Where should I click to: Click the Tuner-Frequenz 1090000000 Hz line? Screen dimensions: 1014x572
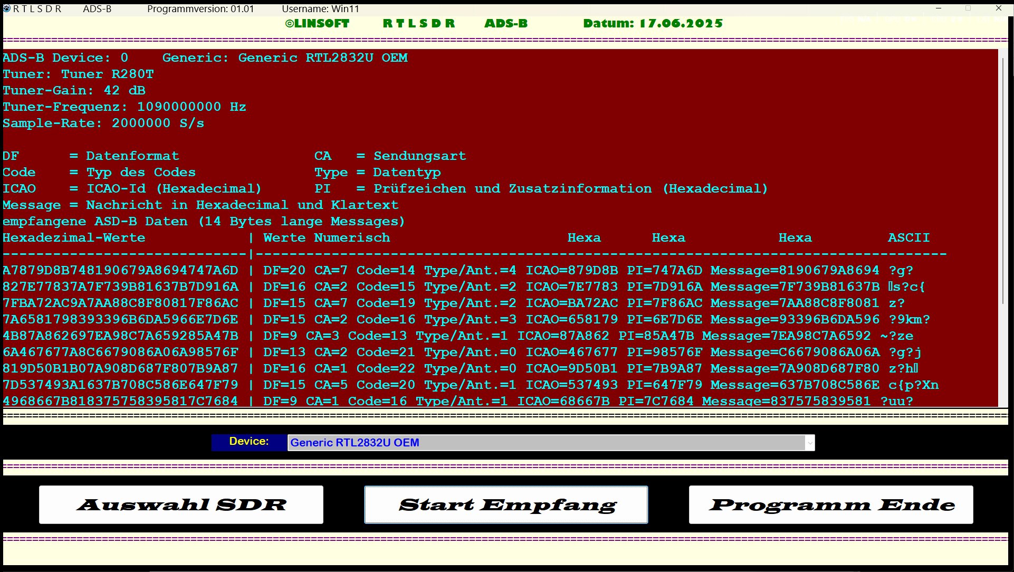[x=125, y=107]
